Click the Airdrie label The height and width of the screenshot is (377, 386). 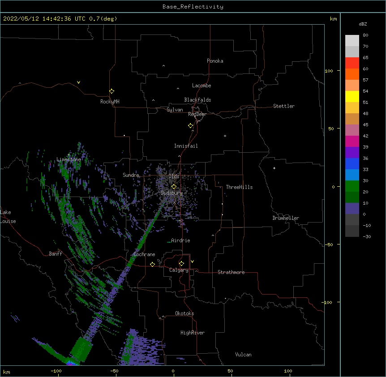click(180, 240)
